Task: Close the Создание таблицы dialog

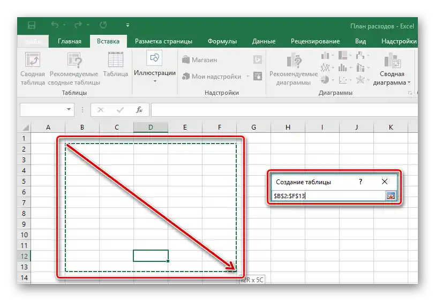Action: coord(385,182)
